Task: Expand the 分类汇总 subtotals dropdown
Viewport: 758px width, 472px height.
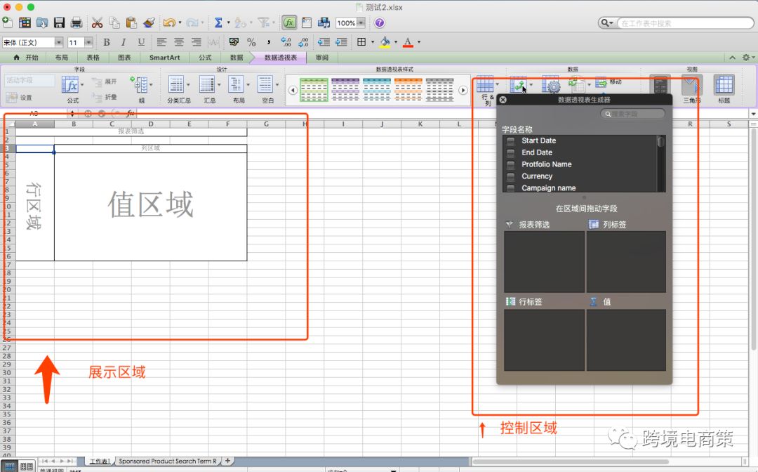Action: click(188, 85)
